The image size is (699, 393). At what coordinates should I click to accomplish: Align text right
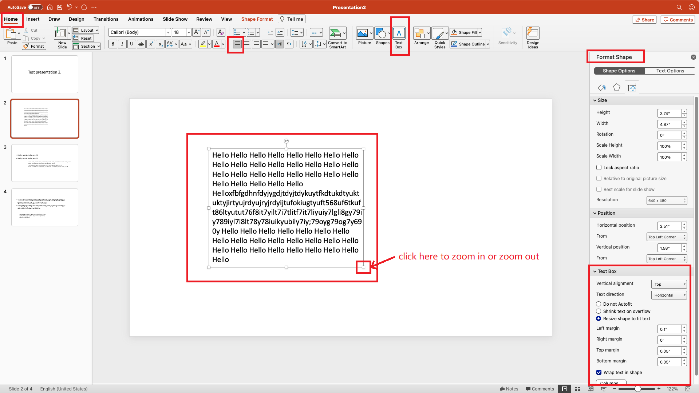(256, 44)
